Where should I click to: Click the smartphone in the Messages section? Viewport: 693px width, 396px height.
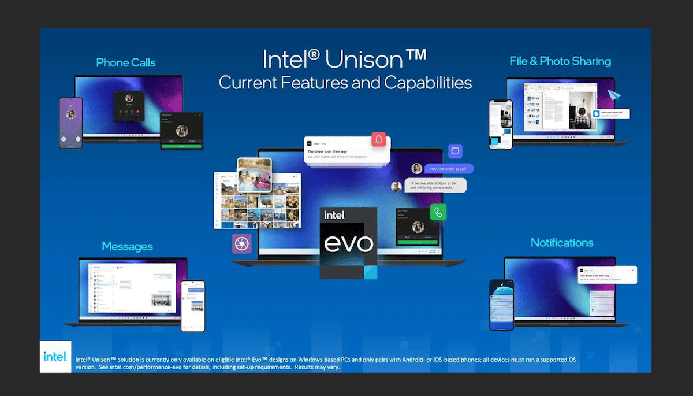193,306
